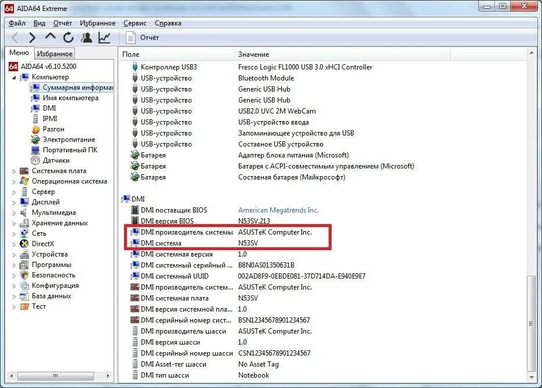The width and height of the screenshot is (542, 388).
Task: Select the Электропитание icon
Action: [35, 140]
